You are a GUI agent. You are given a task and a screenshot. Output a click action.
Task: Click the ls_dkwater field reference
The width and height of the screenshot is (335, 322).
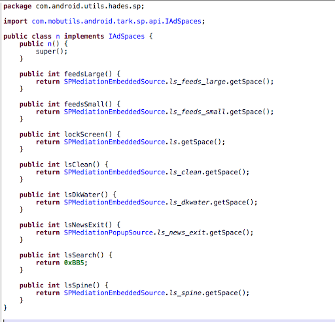pos(190,202)
